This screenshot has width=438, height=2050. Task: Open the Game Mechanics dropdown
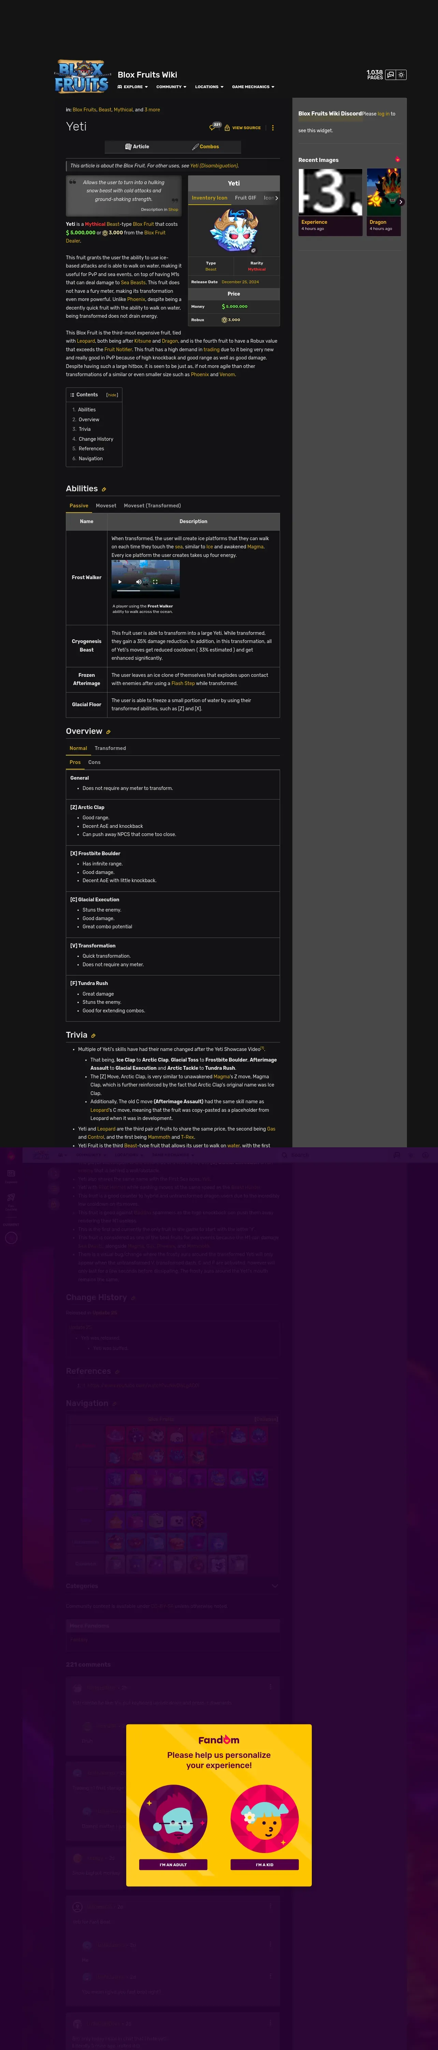tap(253, 87)
